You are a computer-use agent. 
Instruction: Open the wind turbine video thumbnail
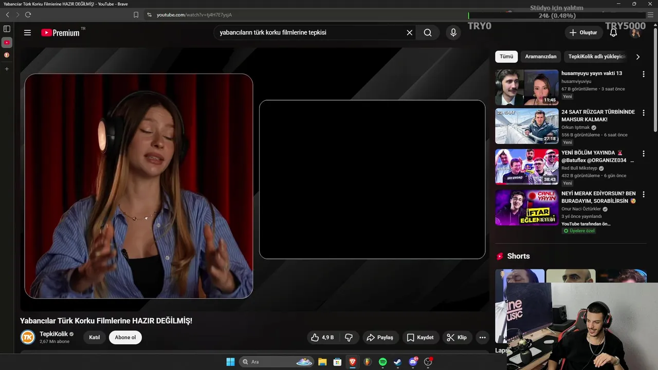coord(526,126)
